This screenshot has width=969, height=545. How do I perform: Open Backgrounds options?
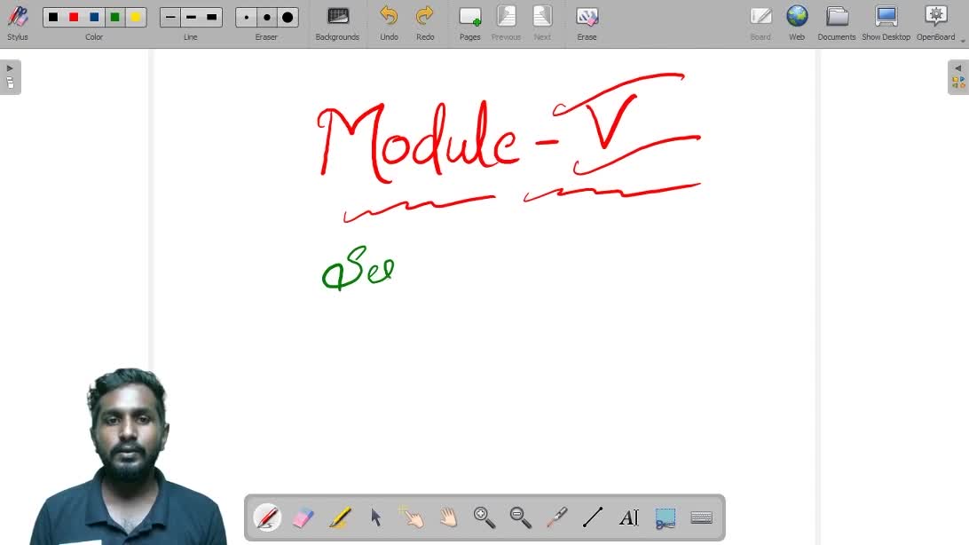pos(337,22)
